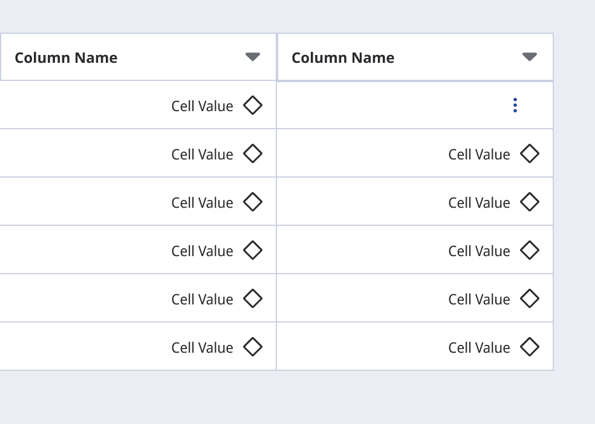The image size is (595, 424).
Task: Select "Cell Value" text in right column's second row
Action: tap(479, 155)
